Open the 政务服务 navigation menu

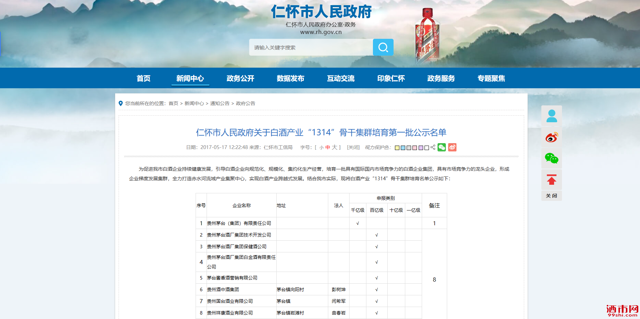(441, 78)
